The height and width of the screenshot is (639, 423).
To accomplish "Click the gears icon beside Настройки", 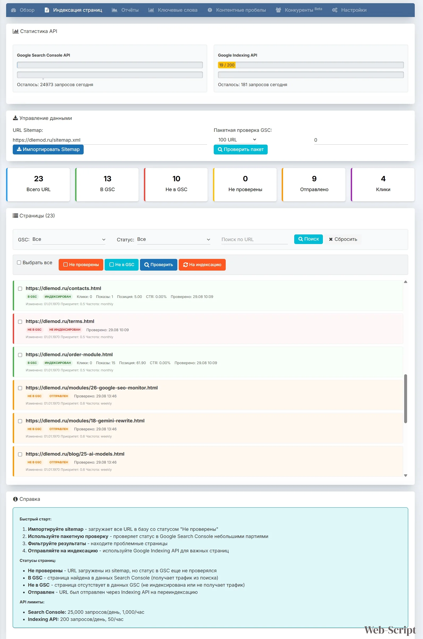I will [335, 10].
